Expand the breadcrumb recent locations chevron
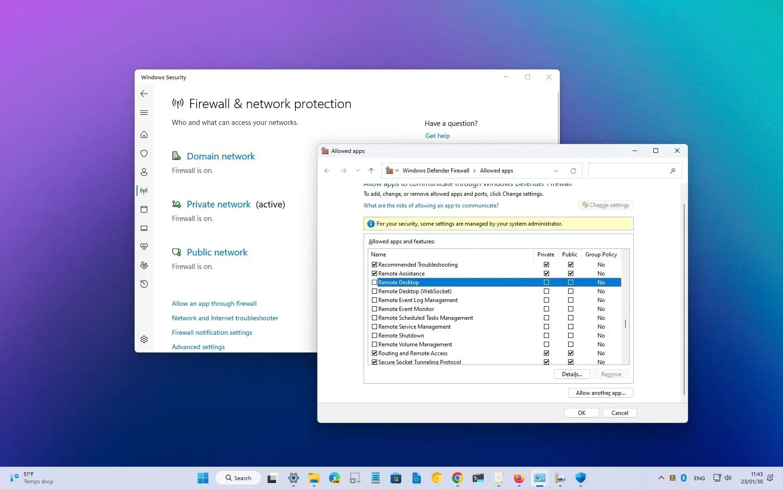 coord(357,171)
